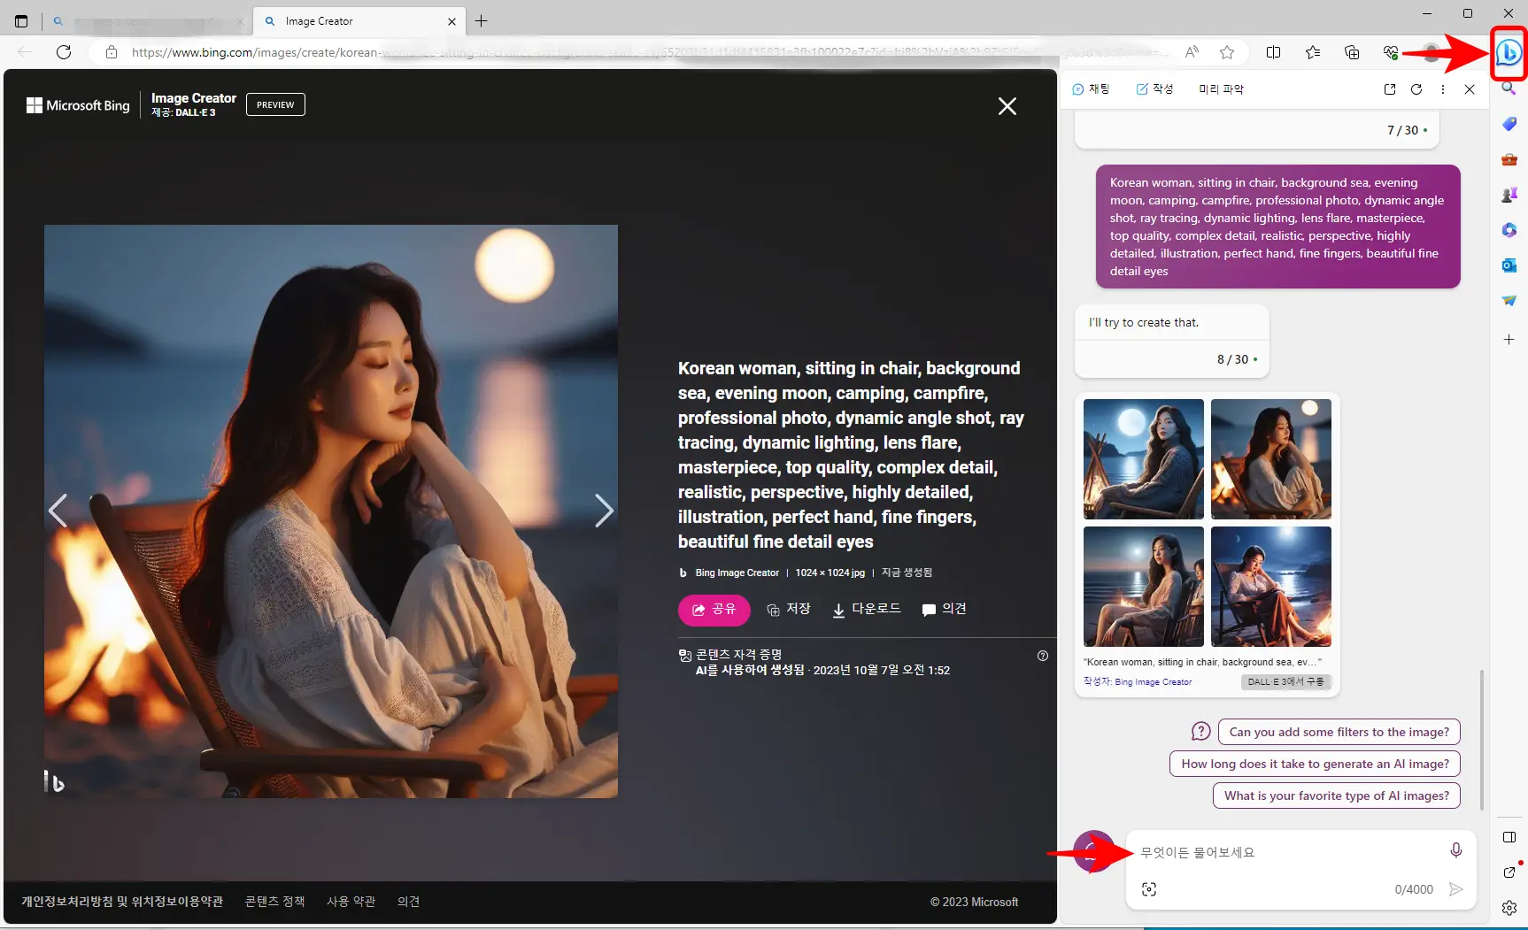Click the More options three-dot menu in chat panel
Image resolution: width=1528 pixels, height=930 pixels.
[1443, 88]
